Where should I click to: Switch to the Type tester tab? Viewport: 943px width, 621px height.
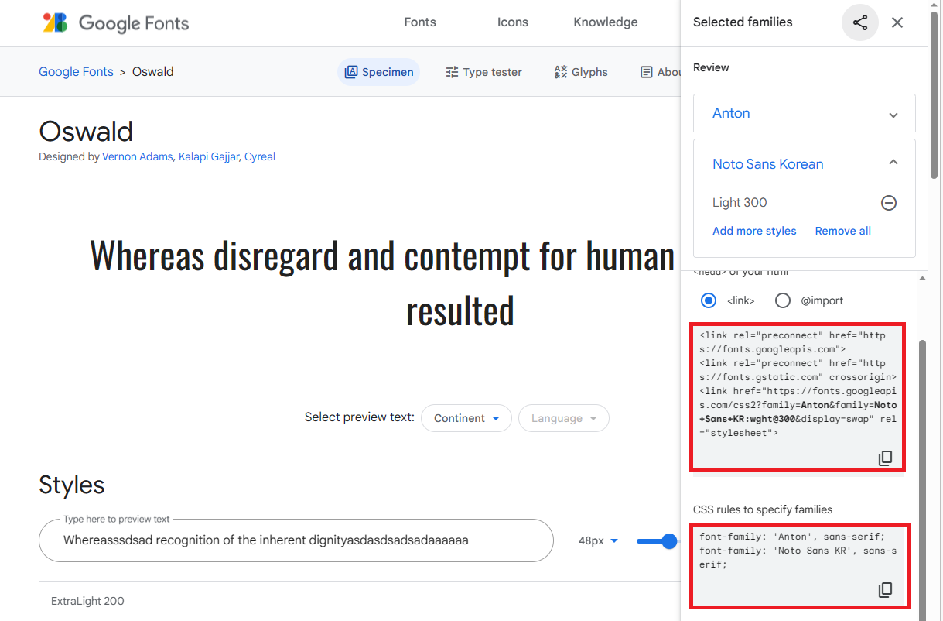point(484,72)
